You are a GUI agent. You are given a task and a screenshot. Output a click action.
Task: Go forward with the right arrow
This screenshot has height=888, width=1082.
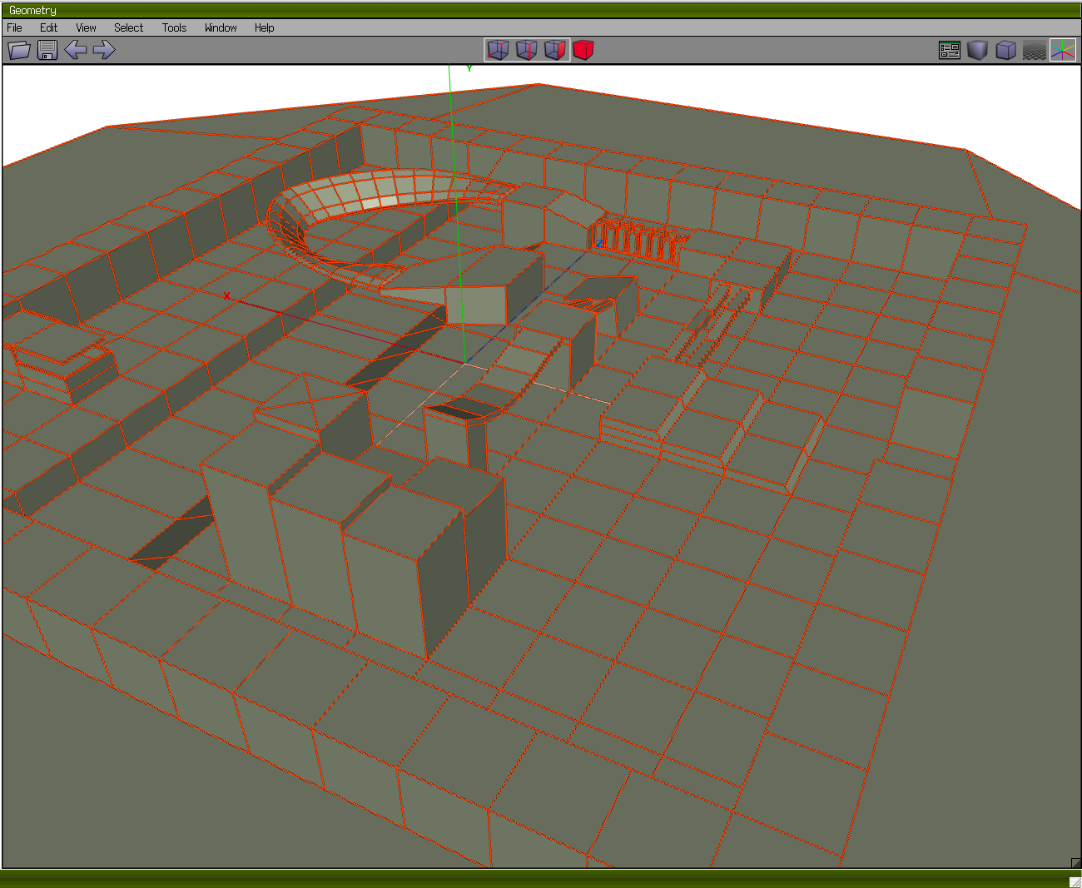pos(104,50)
